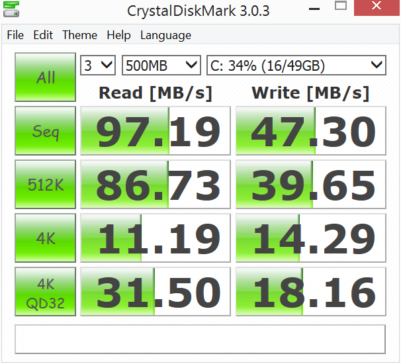
Task: Run all benchmarks with All button
Action: coord(45,77)
